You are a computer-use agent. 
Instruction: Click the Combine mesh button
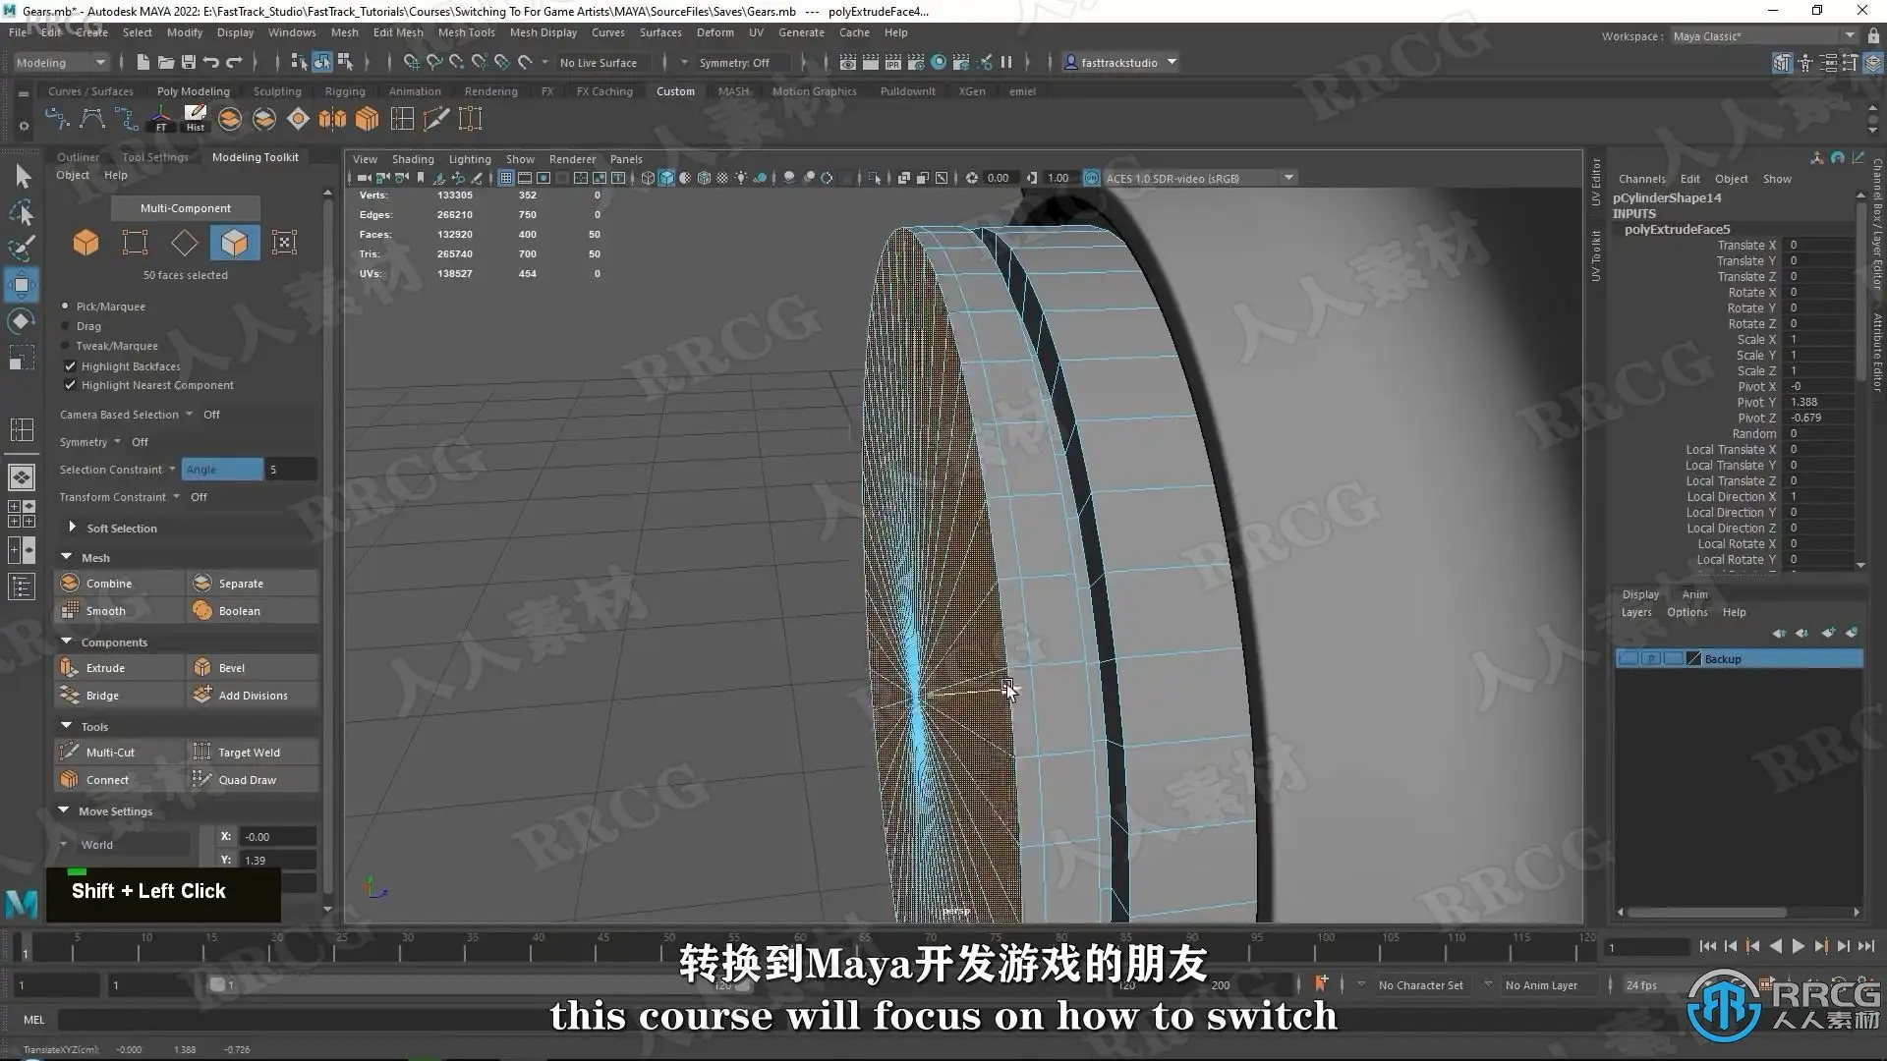tap(108, 584)
